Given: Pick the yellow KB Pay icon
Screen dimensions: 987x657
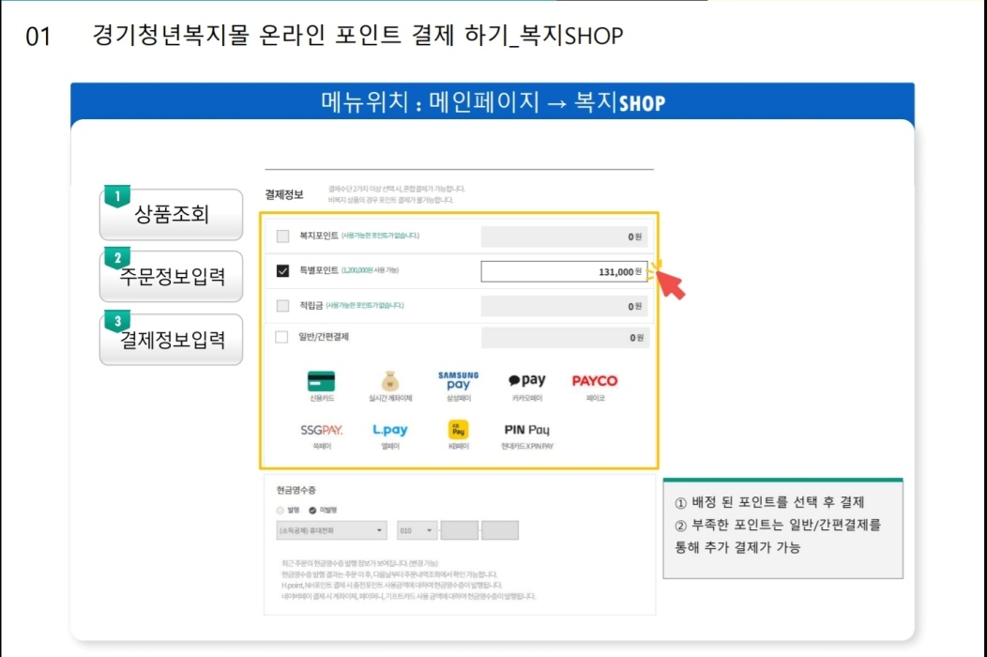Looking at the screenshot, I should point(456,430).
